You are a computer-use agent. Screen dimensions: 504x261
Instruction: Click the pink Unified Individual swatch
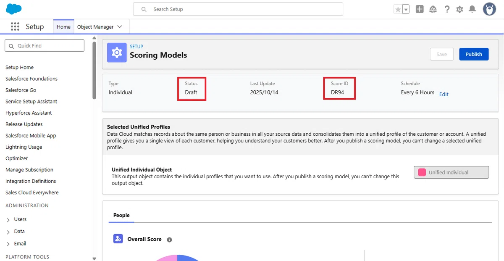click(x=422, y=172)
